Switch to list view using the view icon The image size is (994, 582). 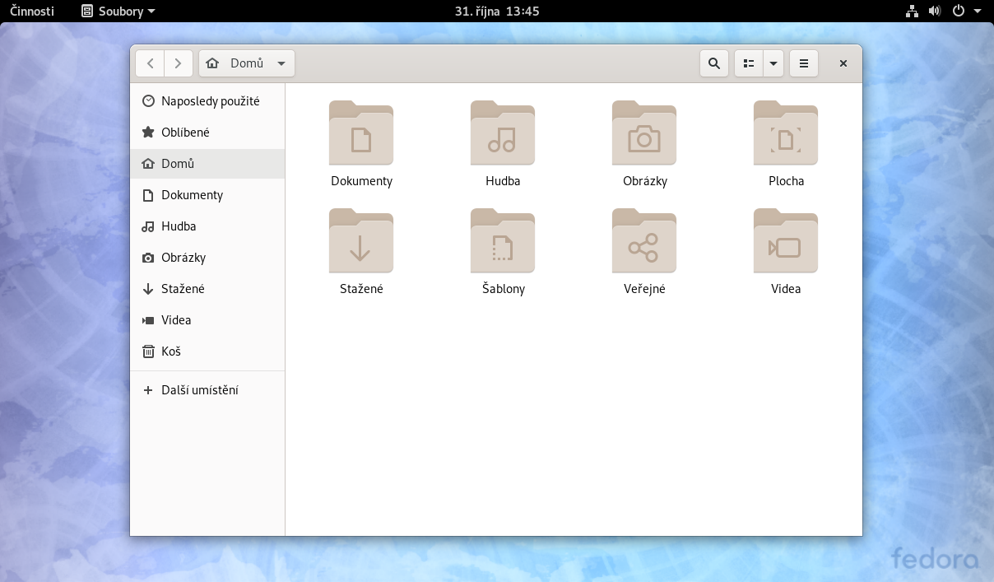point(747,63)
